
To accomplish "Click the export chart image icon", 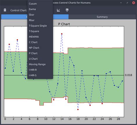I will click(67, 10).
